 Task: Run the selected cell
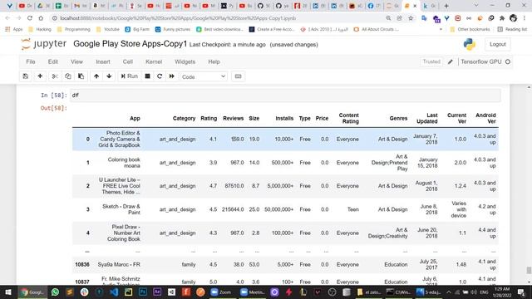[130, 76]
